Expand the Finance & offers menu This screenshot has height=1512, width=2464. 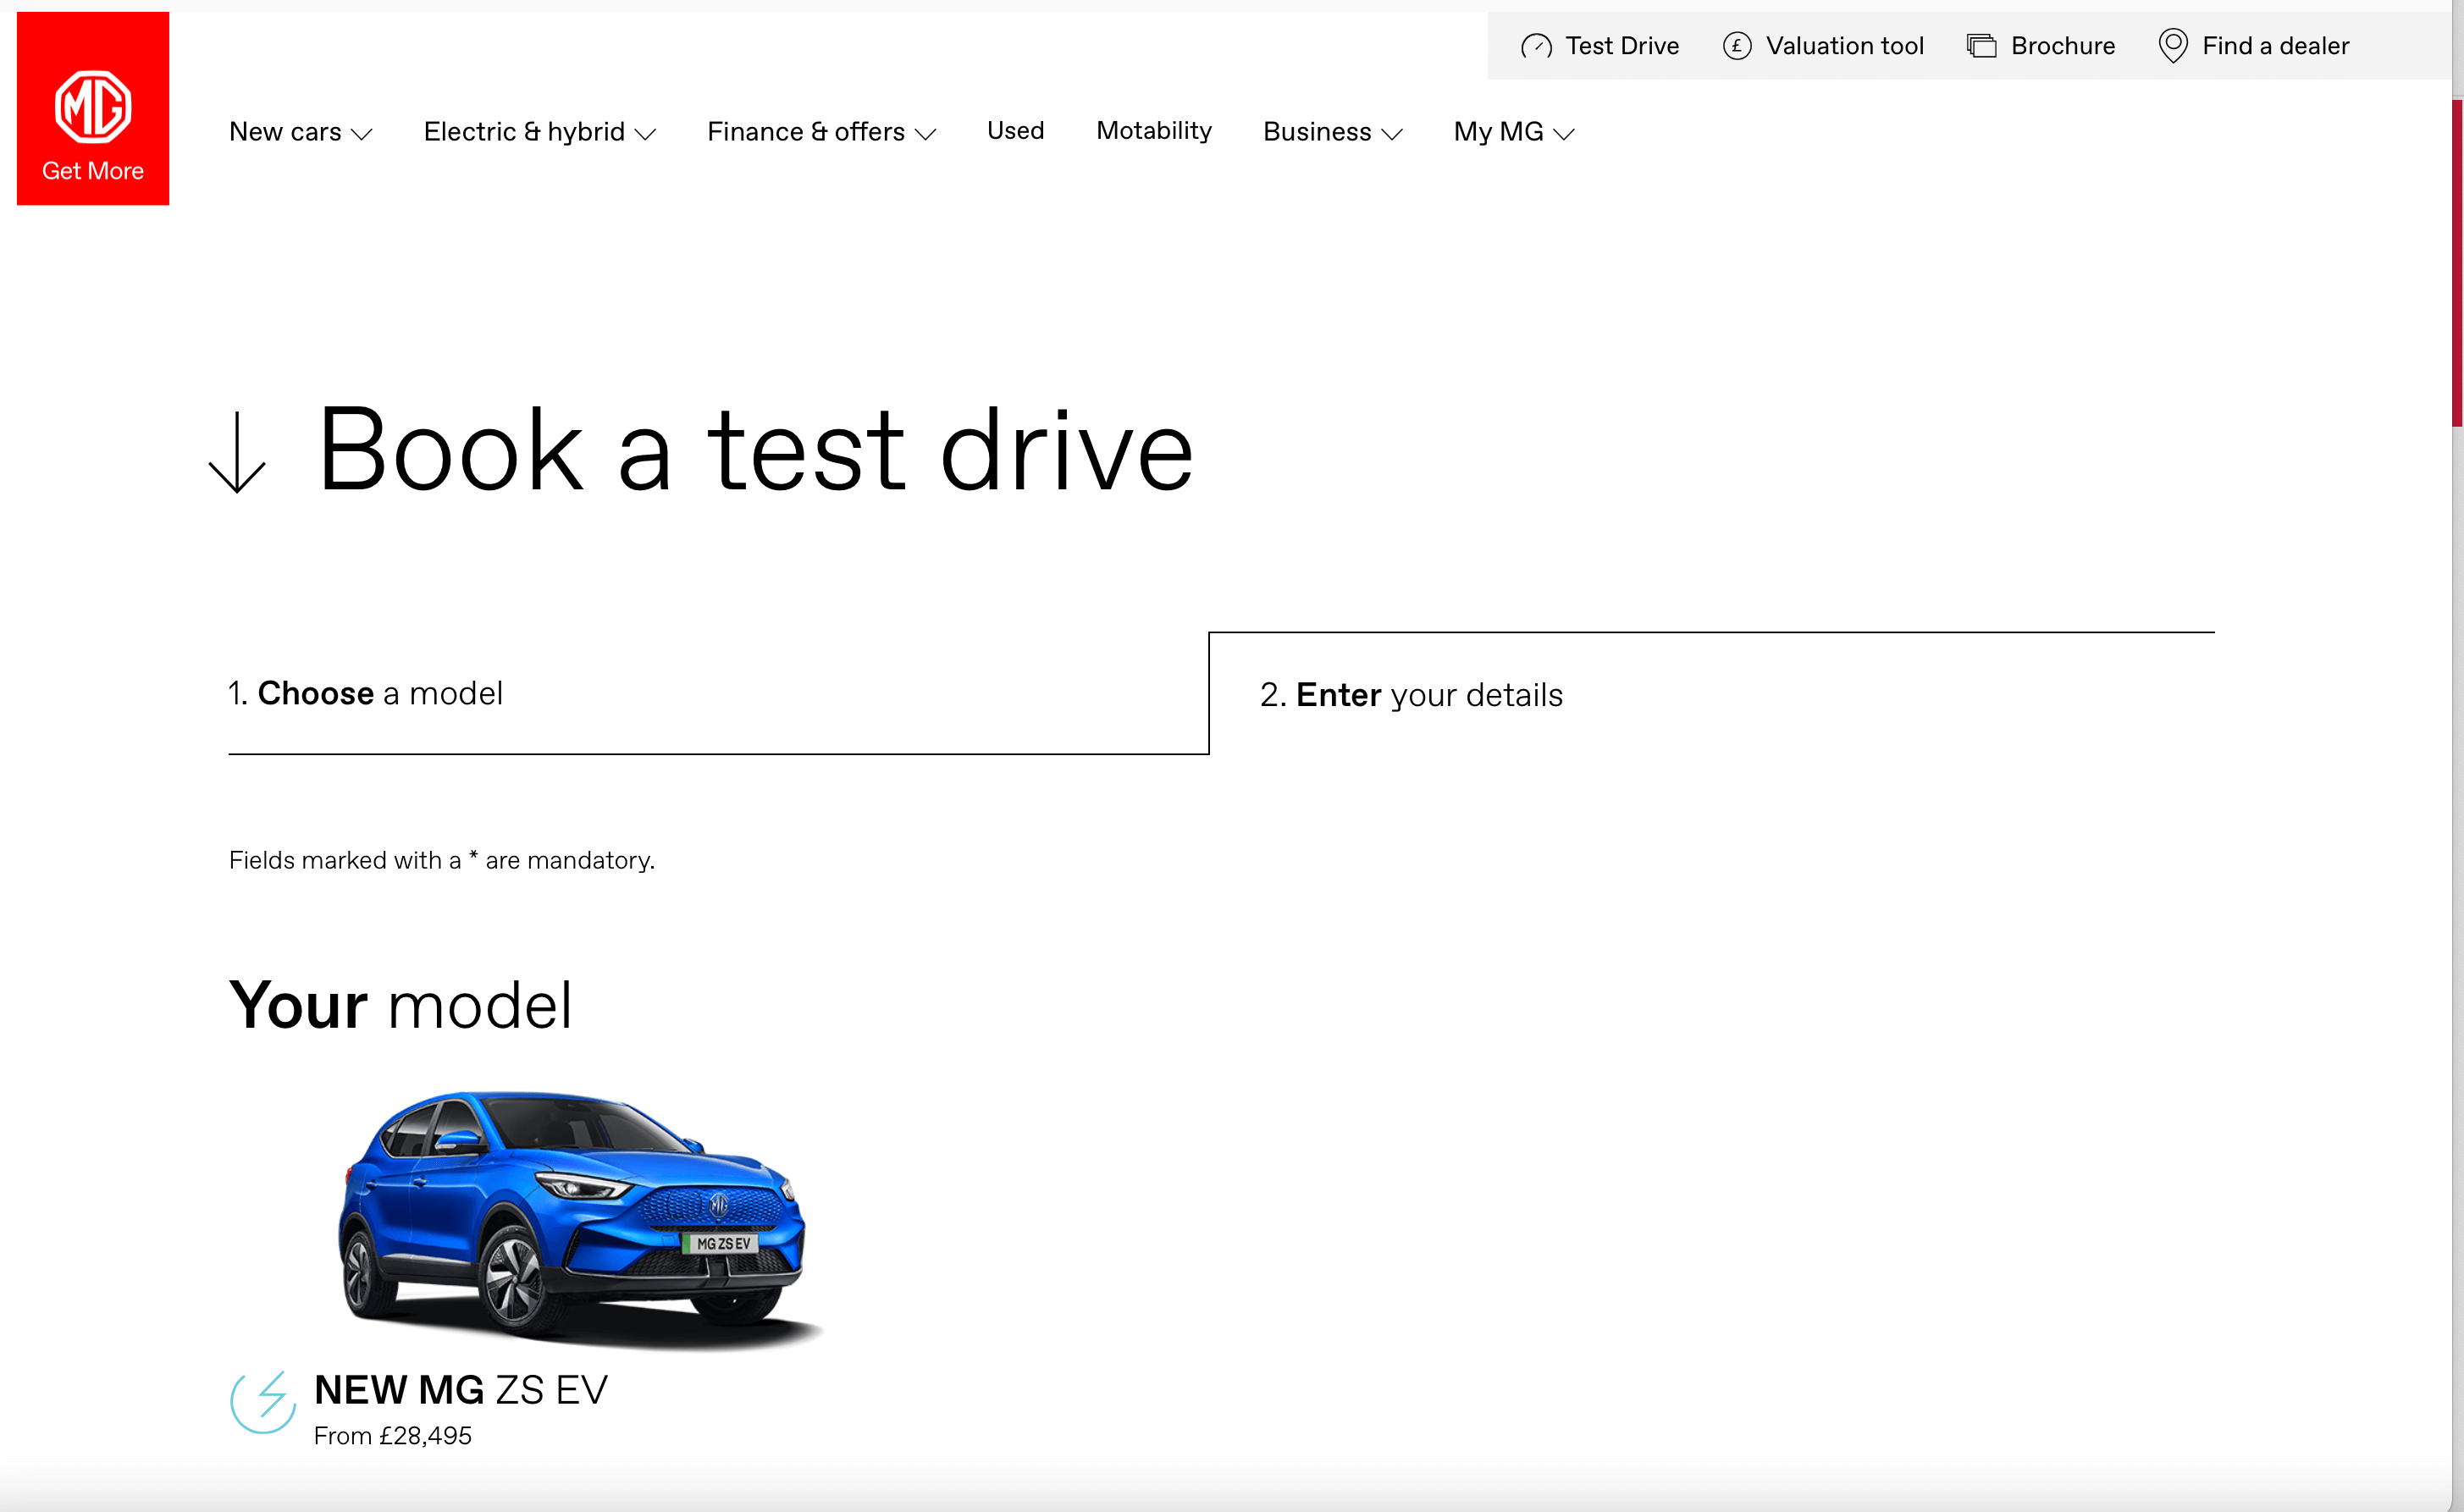click(821, 132)
